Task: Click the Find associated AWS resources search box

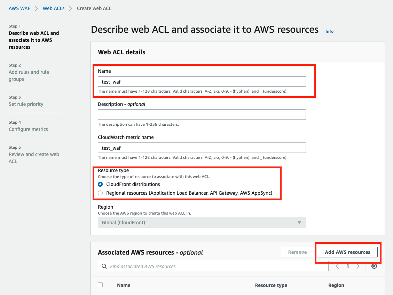Action: [216, 266]
